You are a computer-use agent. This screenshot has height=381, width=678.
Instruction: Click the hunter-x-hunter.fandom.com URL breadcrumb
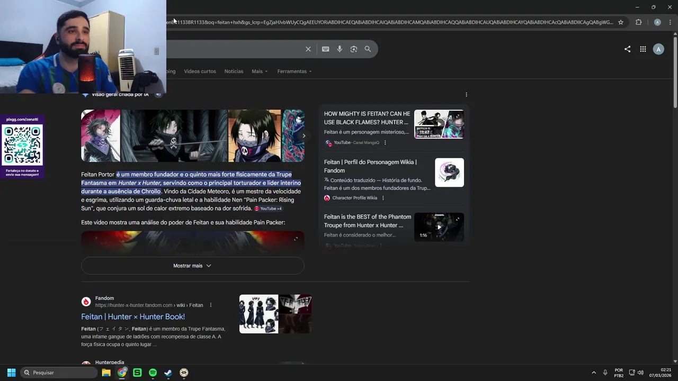tap(149, 305)
